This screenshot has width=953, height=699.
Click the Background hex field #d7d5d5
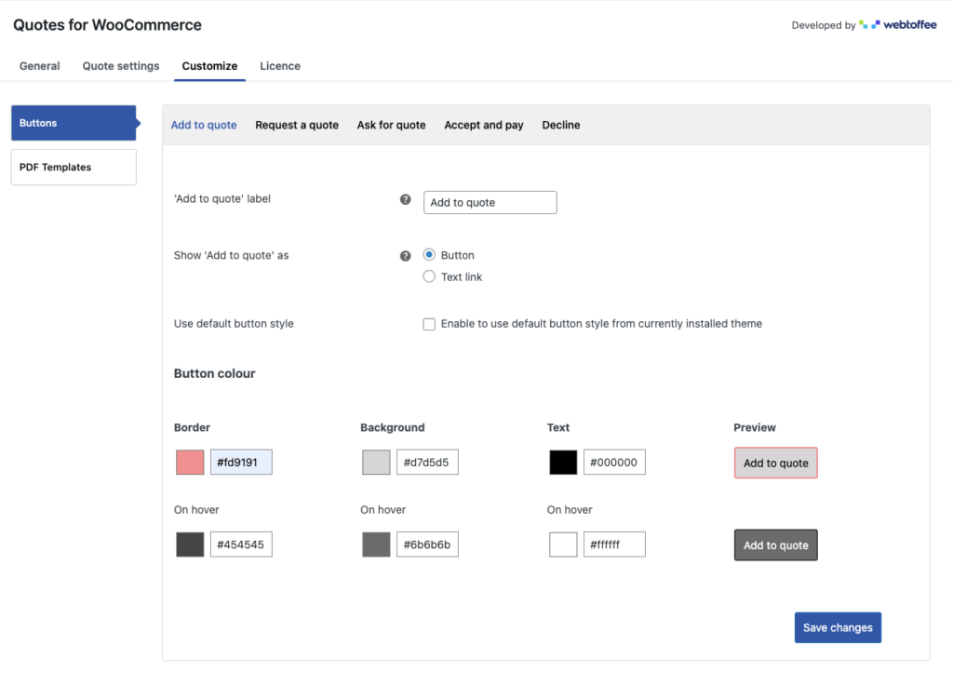(427, 462)
